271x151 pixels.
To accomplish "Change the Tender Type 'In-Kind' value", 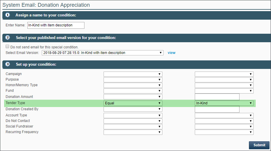I will 224,103.
